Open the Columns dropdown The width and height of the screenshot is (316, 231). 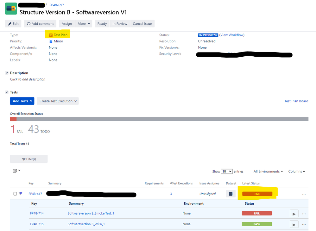click(296, 171)
